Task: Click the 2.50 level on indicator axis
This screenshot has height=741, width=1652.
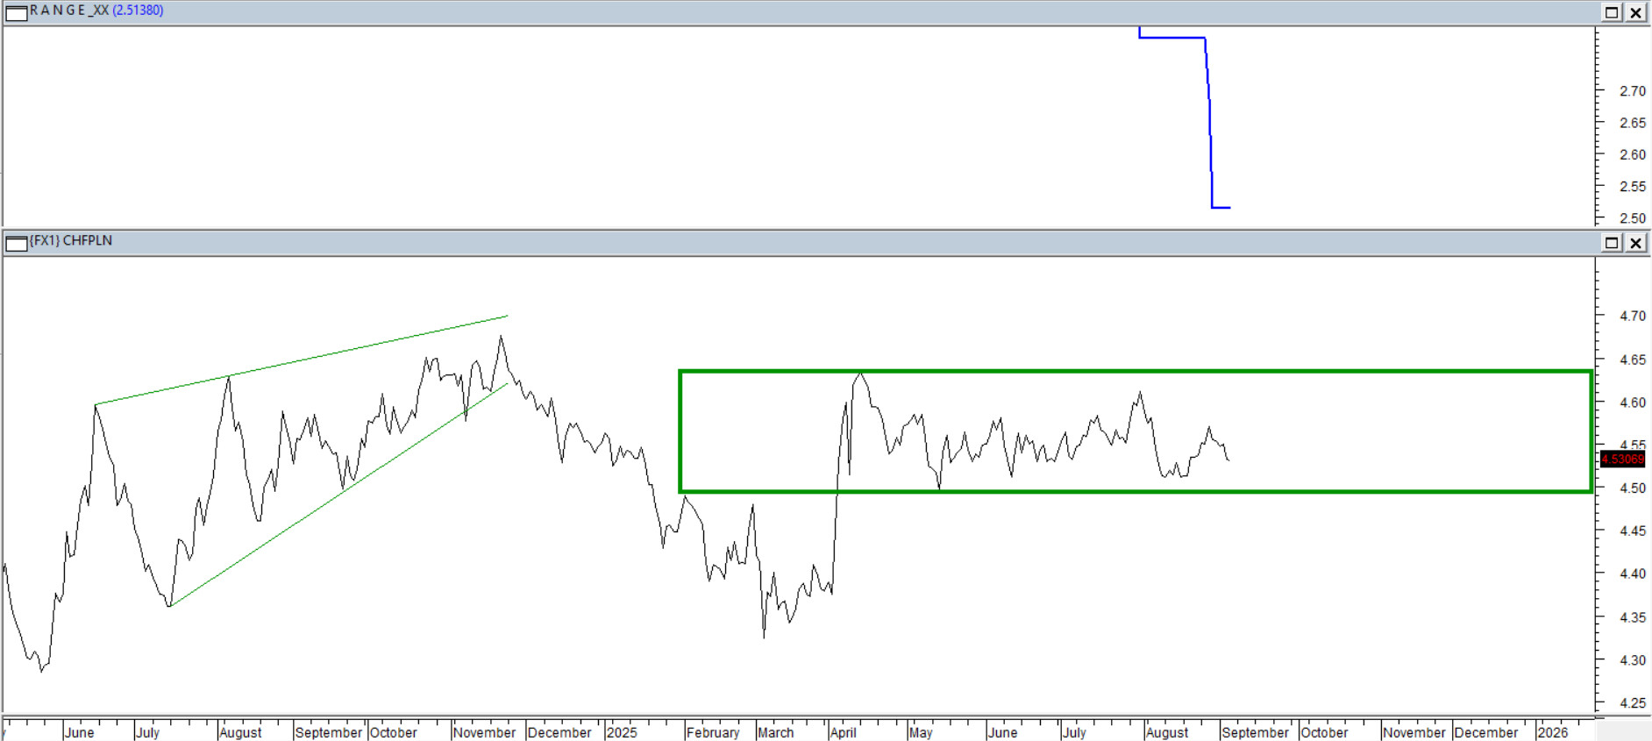Action: (x=1632, y=218)
